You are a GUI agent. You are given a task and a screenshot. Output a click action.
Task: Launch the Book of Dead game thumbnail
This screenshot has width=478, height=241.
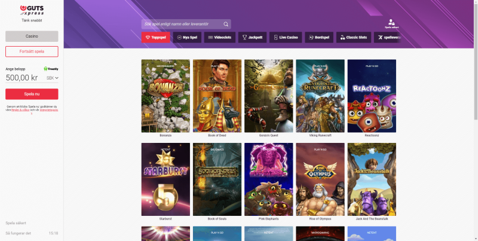point(217,96)
